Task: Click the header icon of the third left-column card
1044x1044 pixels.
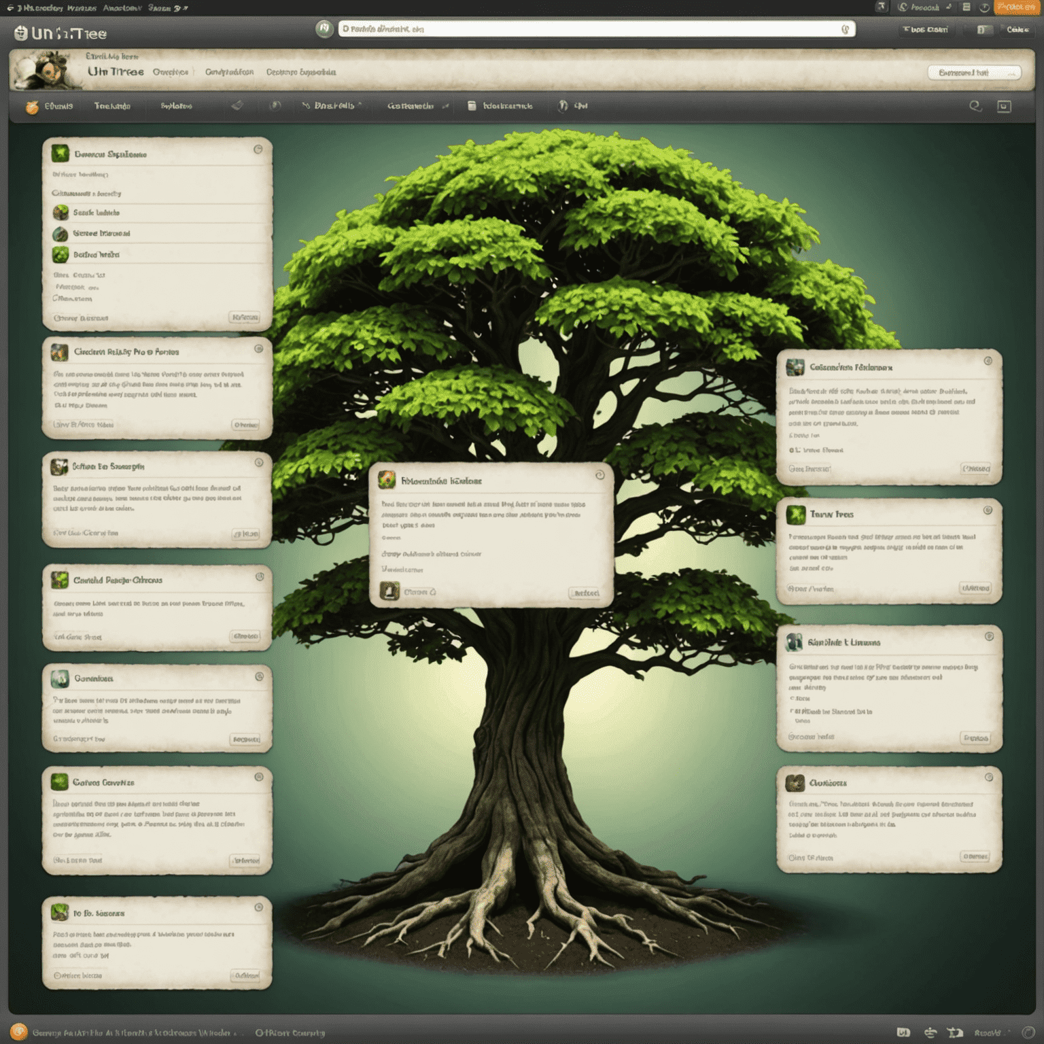Action: coord(60,466)
